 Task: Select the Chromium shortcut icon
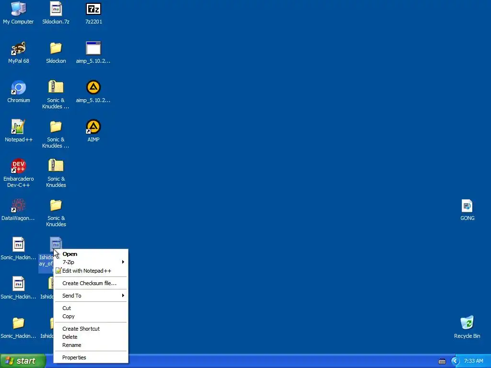(19, 92)
